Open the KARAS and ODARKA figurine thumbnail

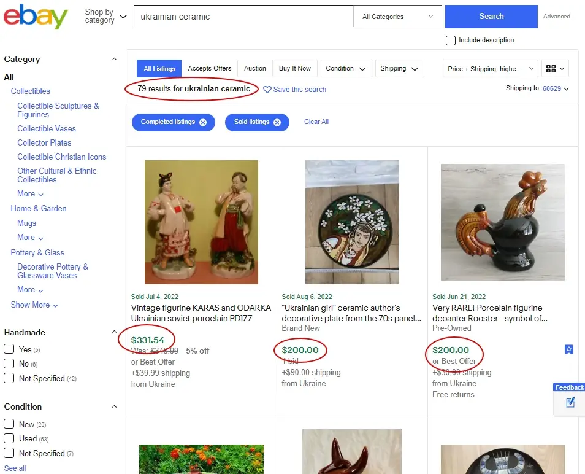[x=202, y=222]
